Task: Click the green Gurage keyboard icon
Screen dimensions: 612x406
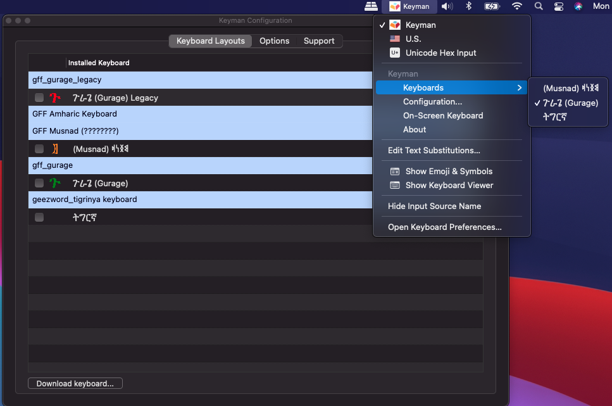Action: (55, 183)
